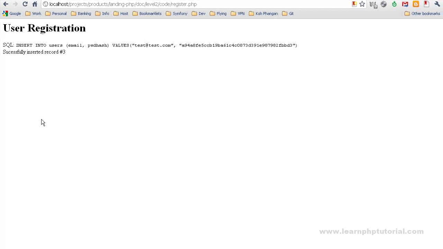Bookmark this page with the star

tap(362, 4)
